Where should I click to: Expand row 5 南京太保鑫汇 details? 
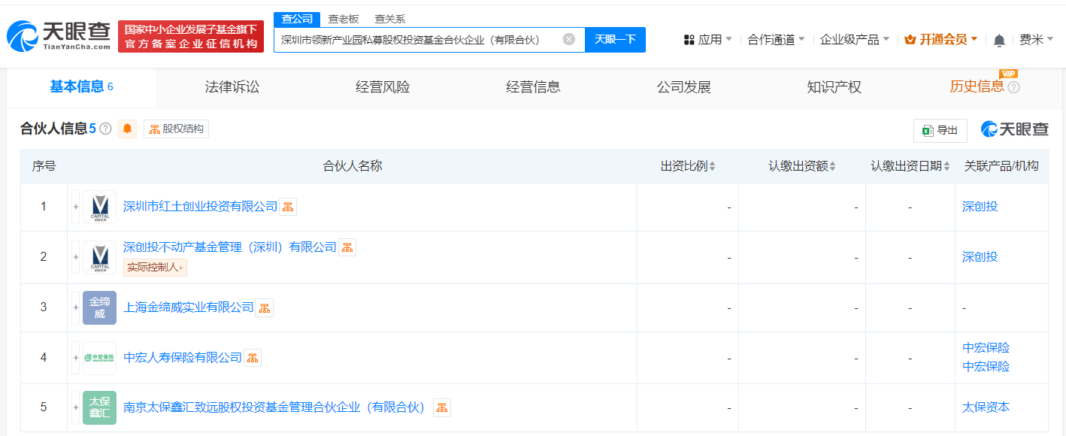[75, 407]
